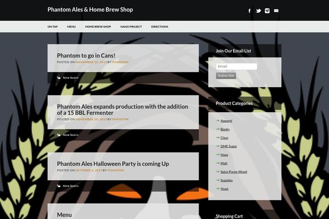The width and height of the screenshot is (329, 219).
Task: Click the Shopping Cart heading
Action: pyautogui.click(x=229, y=216)
